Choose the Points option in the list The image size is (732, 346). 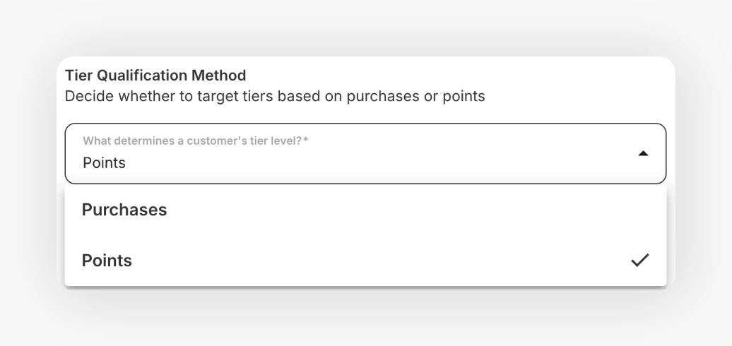pyautogui.click(x=365, y=260)
